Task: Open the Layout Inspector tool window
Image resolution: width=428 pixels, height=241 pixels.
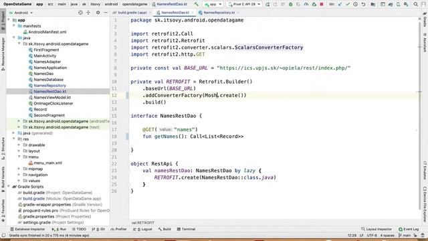Action: tap(377, 229)
